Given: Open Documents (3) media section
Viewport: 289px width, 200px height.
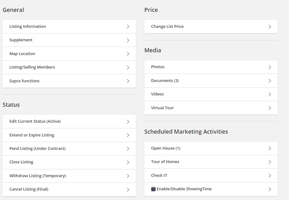Looking at the screenshot, I should click(211, 81).
